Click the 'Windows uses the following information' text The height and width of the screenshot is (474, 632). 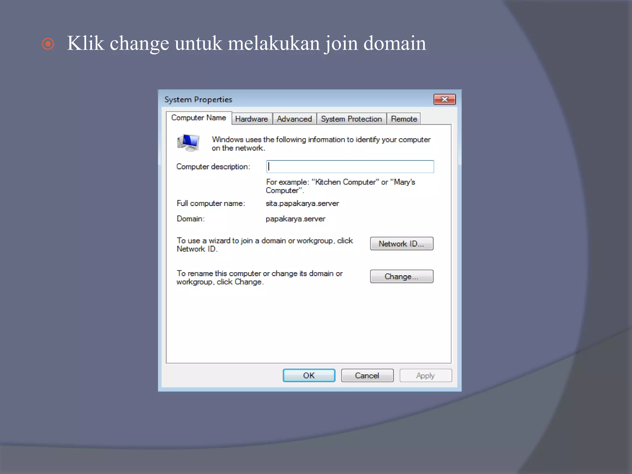pyautogui.click(x=321, y=144)
